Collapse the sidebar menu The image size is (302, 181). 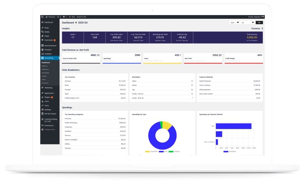click(x=50, y=129)
